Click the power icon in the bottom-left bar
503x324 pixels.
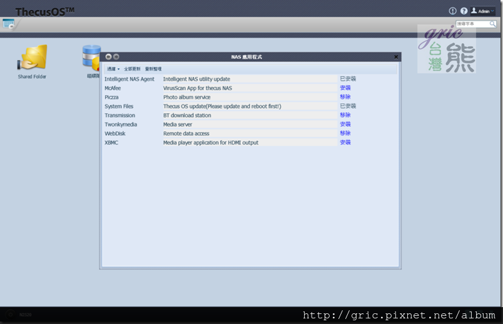coord(11,315)
